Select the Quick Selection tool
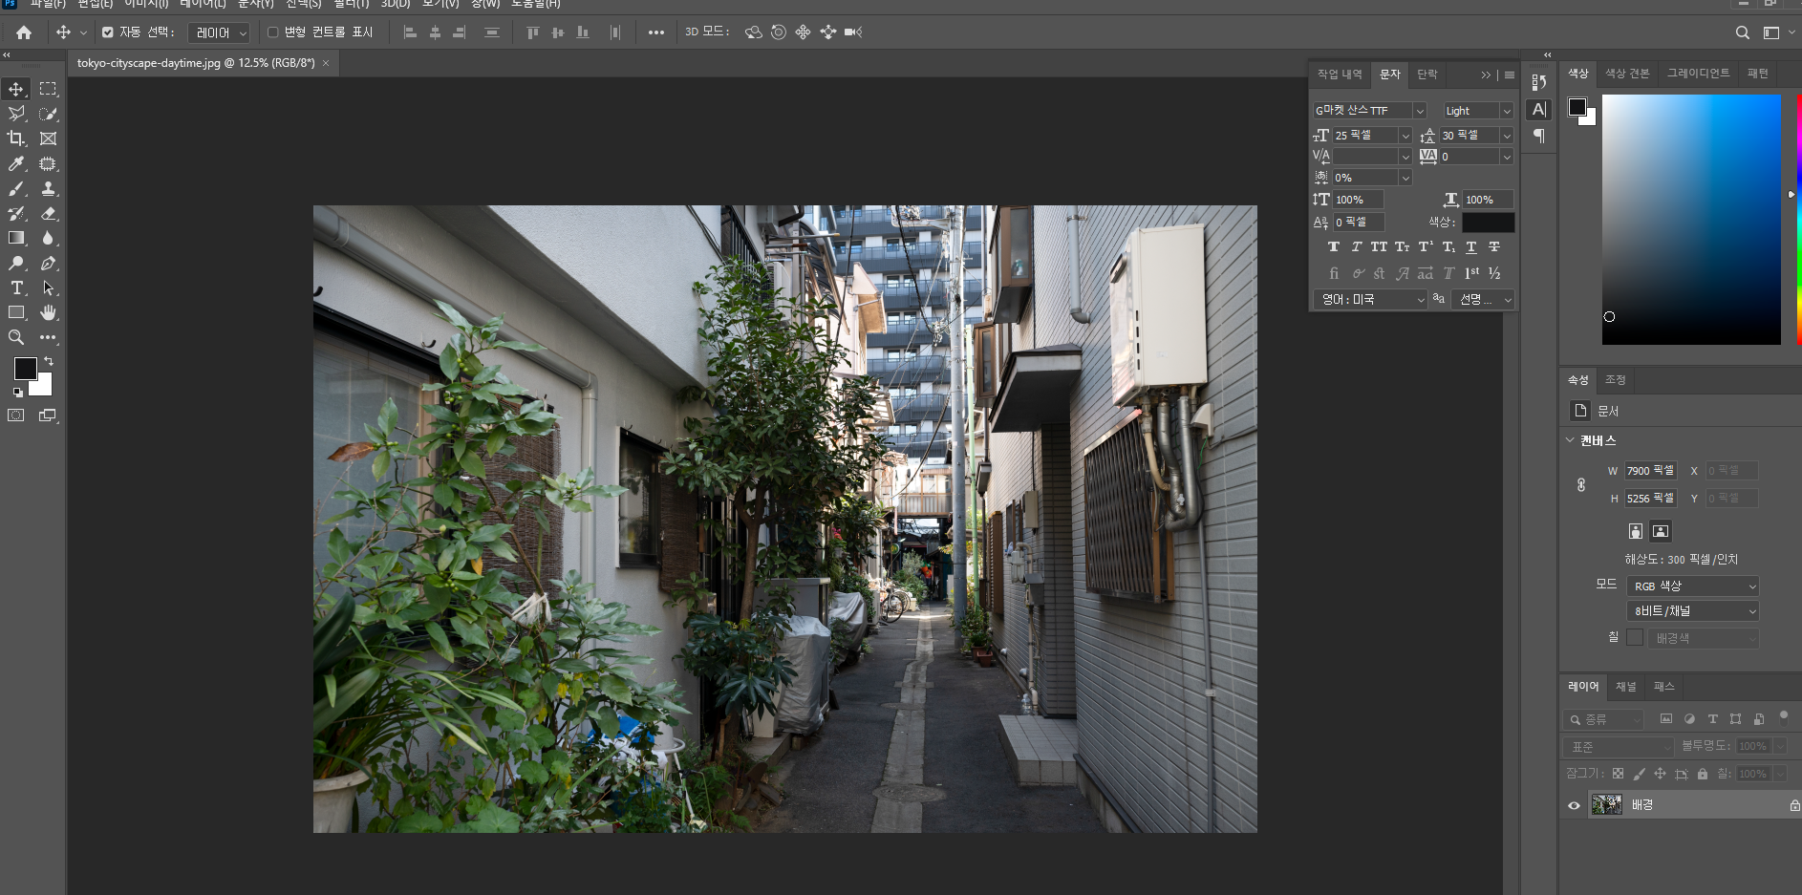1802x895 pixels. [x=48, y=114]
